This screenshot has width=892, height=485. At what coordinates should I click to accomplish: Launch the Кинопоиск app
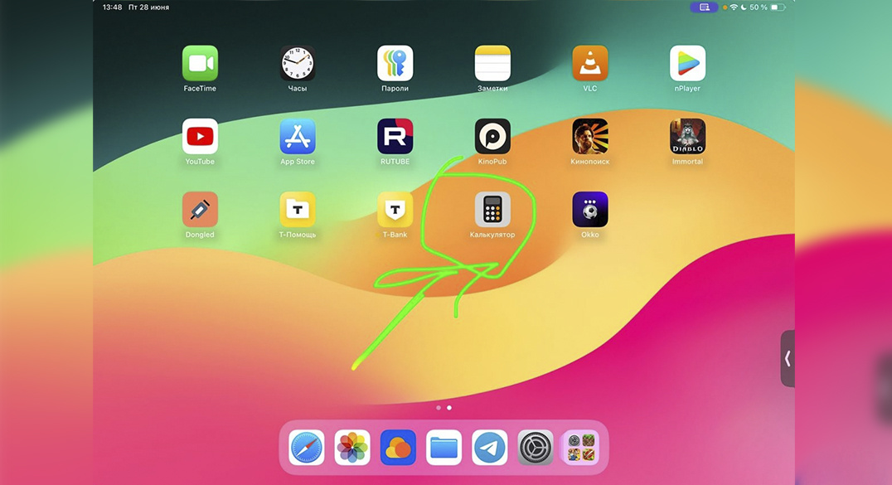coord(590,136)
